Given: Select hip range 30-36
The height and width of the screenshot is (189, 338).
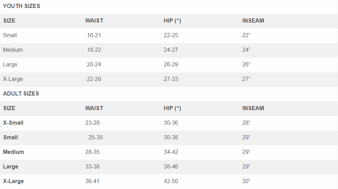Looking at the screenshot, I should (171, 123).
